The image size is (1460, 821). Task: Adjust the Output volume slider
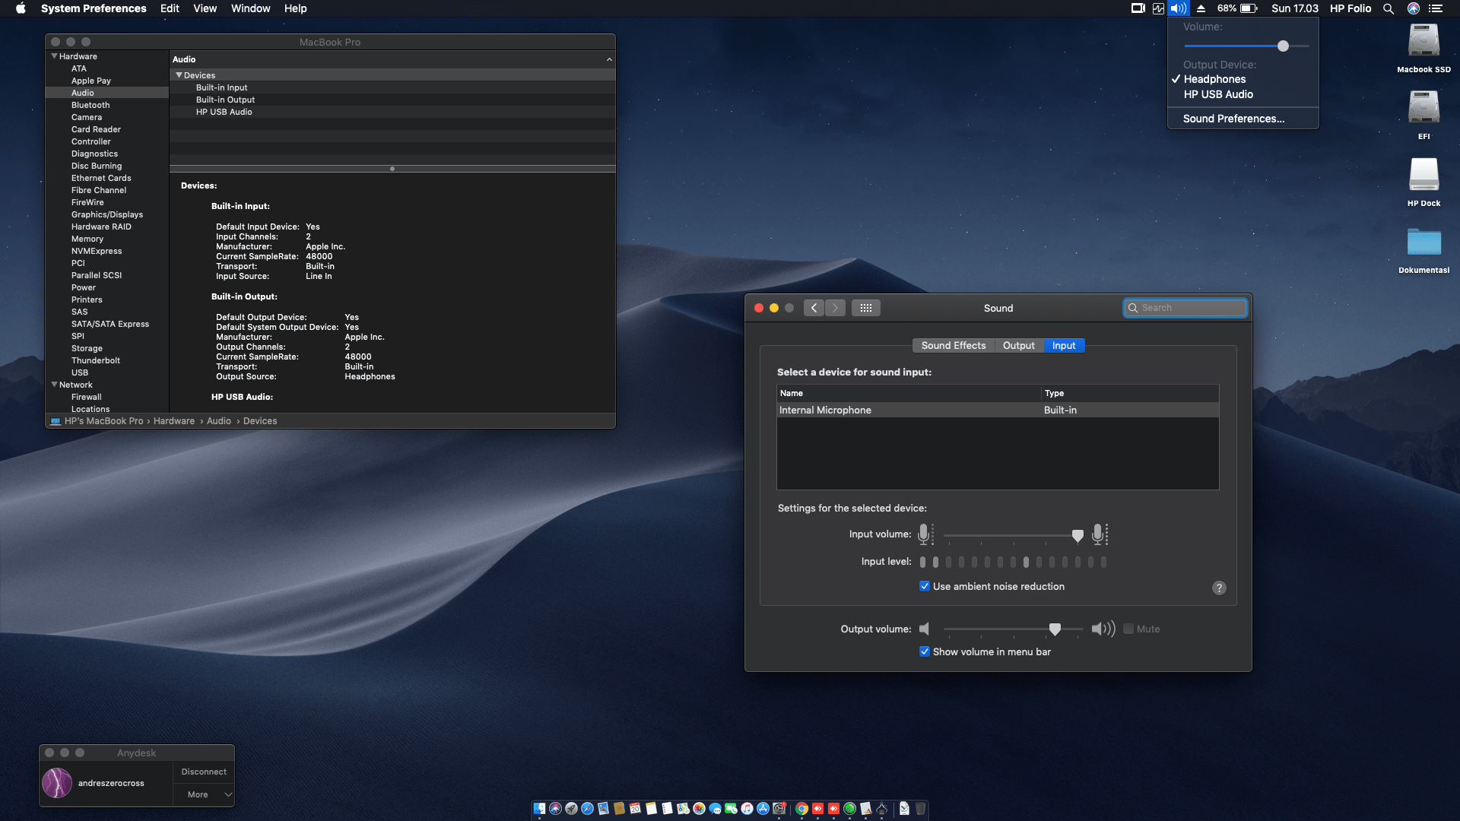[1014, 629]
